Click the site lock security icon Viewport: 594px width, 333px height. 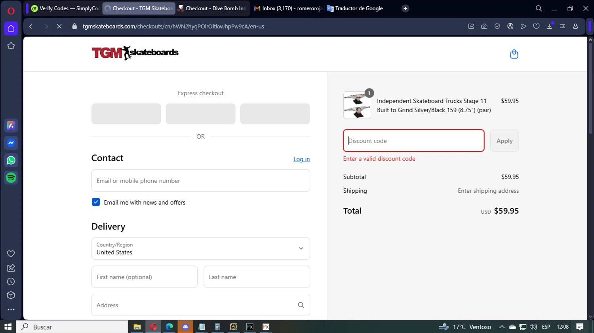point(74,26)
